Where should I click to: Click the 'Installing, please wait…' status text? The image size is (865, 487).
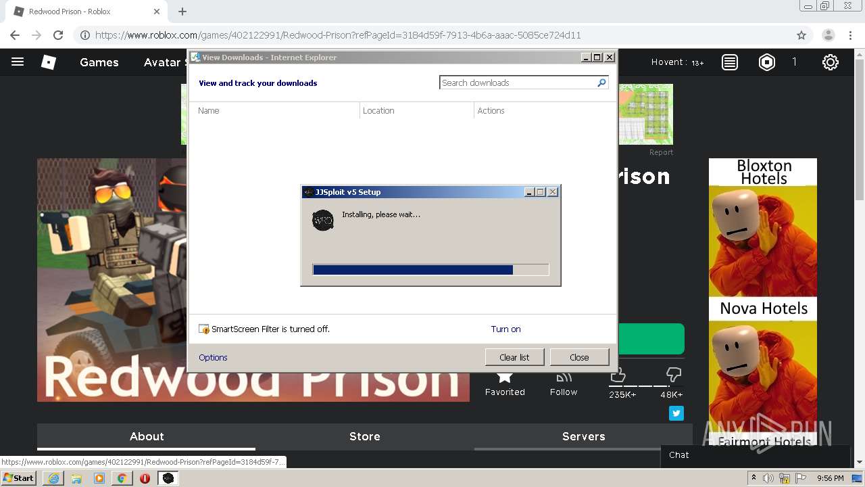click(381, 214)
